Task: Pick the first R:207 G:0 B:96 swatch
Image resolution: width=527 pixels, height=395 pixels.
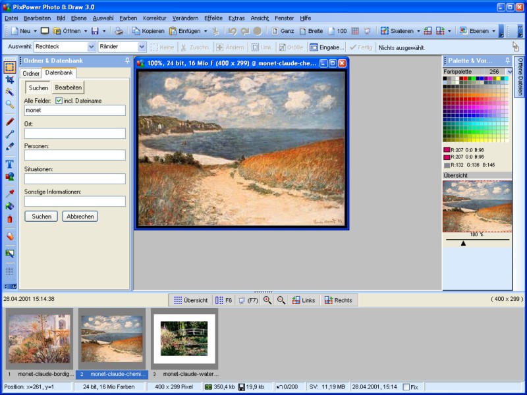Action: click(x=447, y=150)
